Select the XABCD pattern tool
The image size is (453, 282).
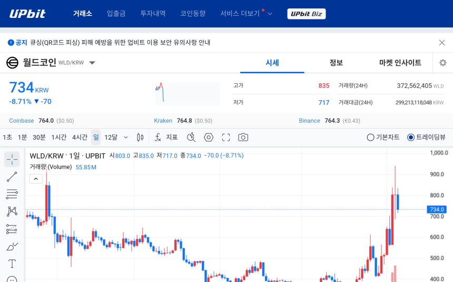(x=12, y=211)
